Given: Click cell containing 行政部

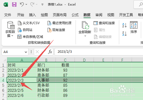Looking at the screenshot, I should pos(46,95).
